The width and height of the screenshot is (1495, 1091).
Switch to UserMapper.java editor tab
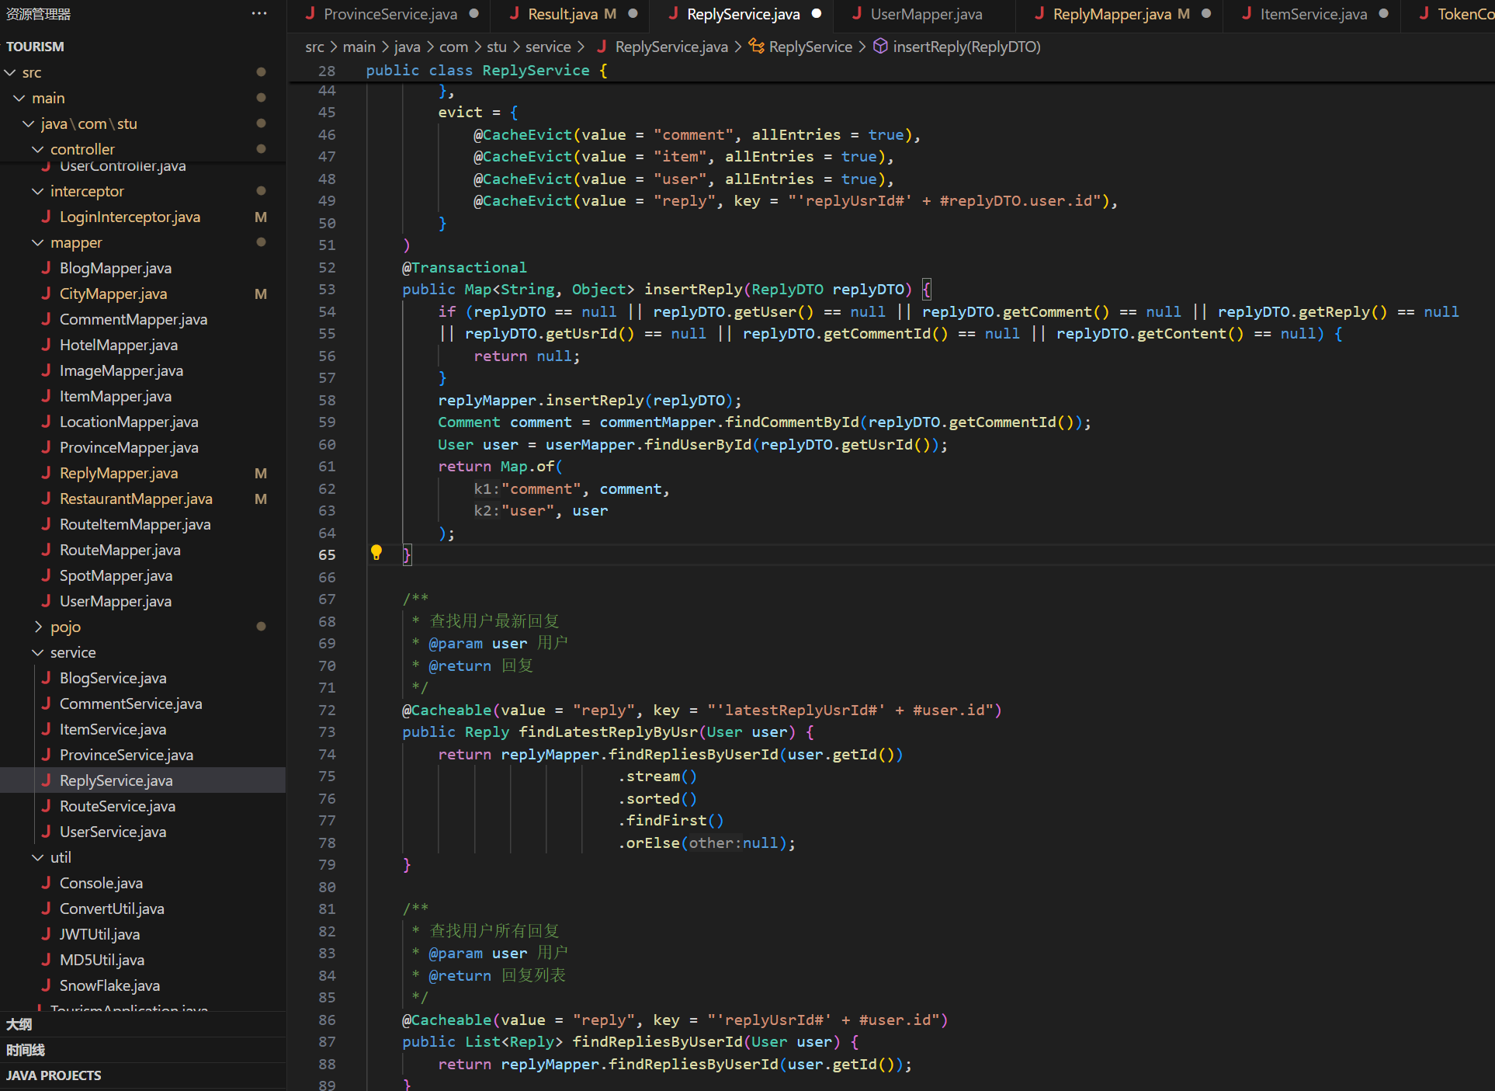point(925,14)
